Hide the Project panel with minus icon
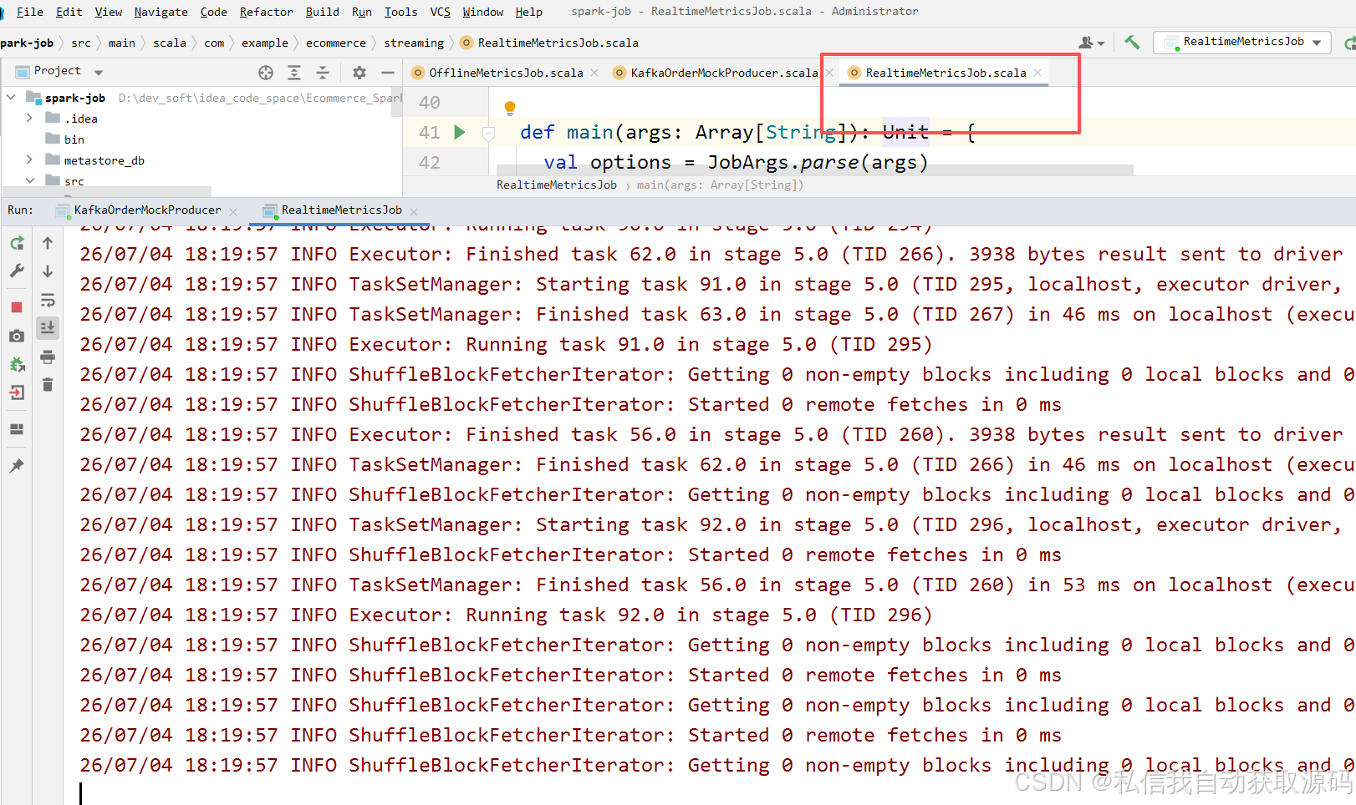1356x805 pixels. click(388, 73)
